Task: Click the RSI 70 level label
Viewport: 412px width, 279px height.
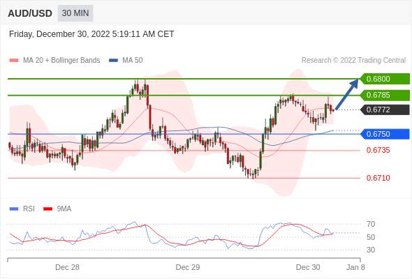Action: tap(371, 224)
